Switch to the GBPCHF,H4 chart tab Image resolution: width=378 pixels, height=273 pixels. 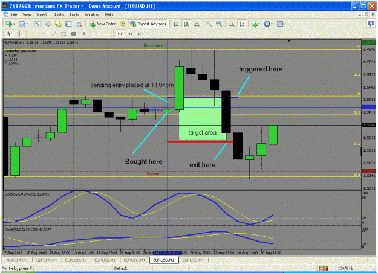[47, 260]
